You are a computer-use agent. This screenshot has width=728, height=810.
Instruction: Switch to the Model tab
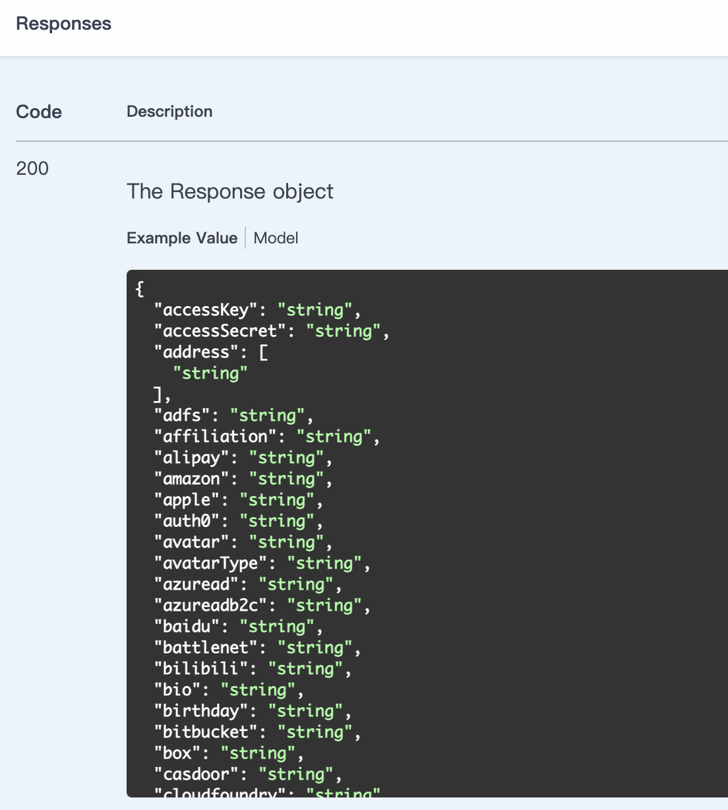276,238
